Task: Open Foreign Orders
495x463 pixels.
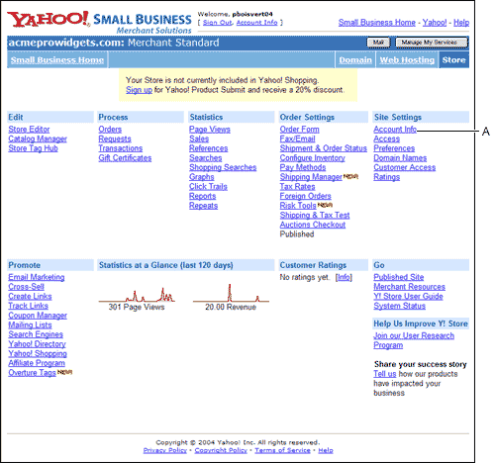Action: pos(305,196)
